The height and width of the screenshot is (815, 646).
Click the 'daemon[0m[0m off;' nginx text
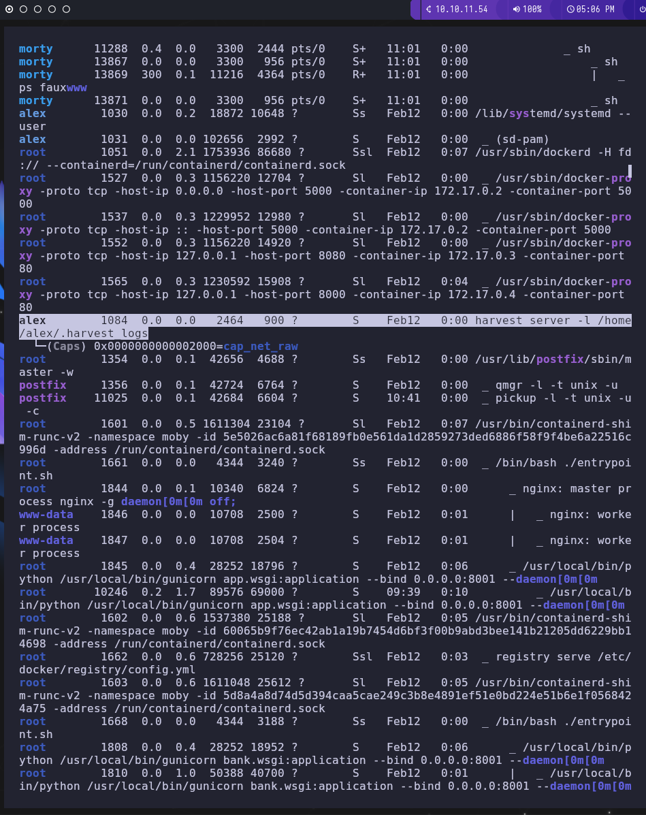[x=179, y=502]
